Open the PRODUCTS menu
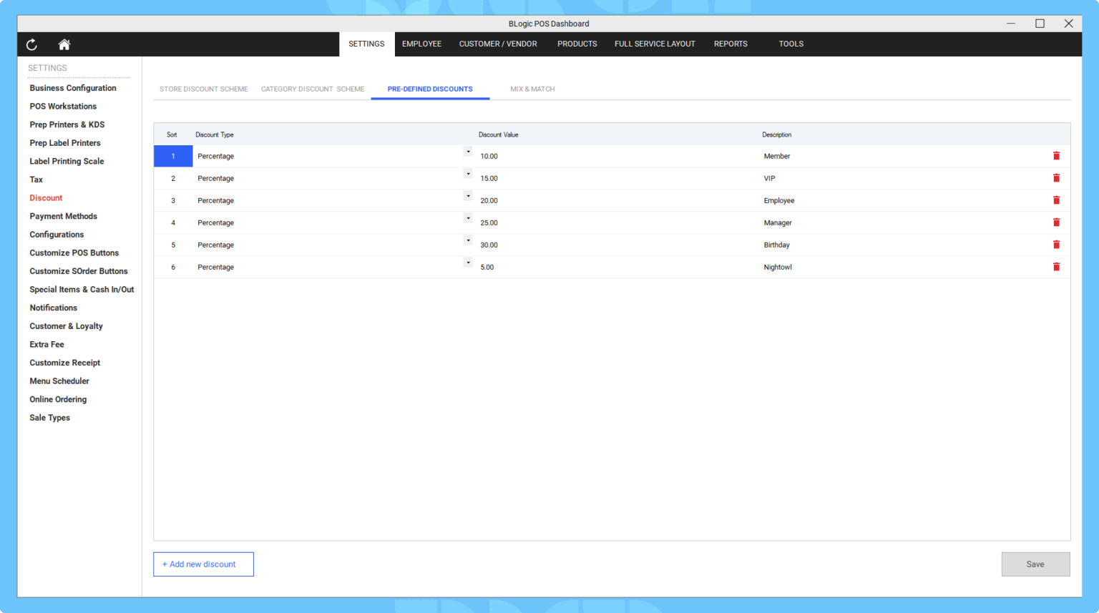Image resolution: width=1099 pixels, height=613 pixels. point(577,44)
